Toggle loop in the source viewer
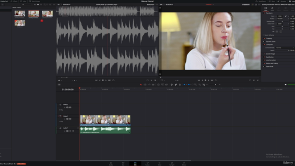This screenshot has width=295, height=166. [x=113, y=80]
